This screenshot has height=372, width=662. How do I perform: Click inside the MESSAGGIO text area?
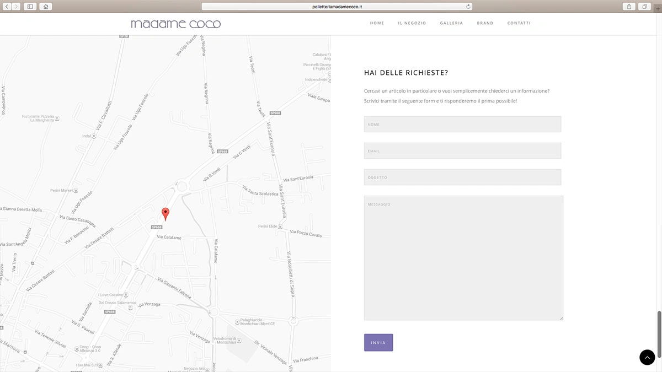tap(463, 258)
